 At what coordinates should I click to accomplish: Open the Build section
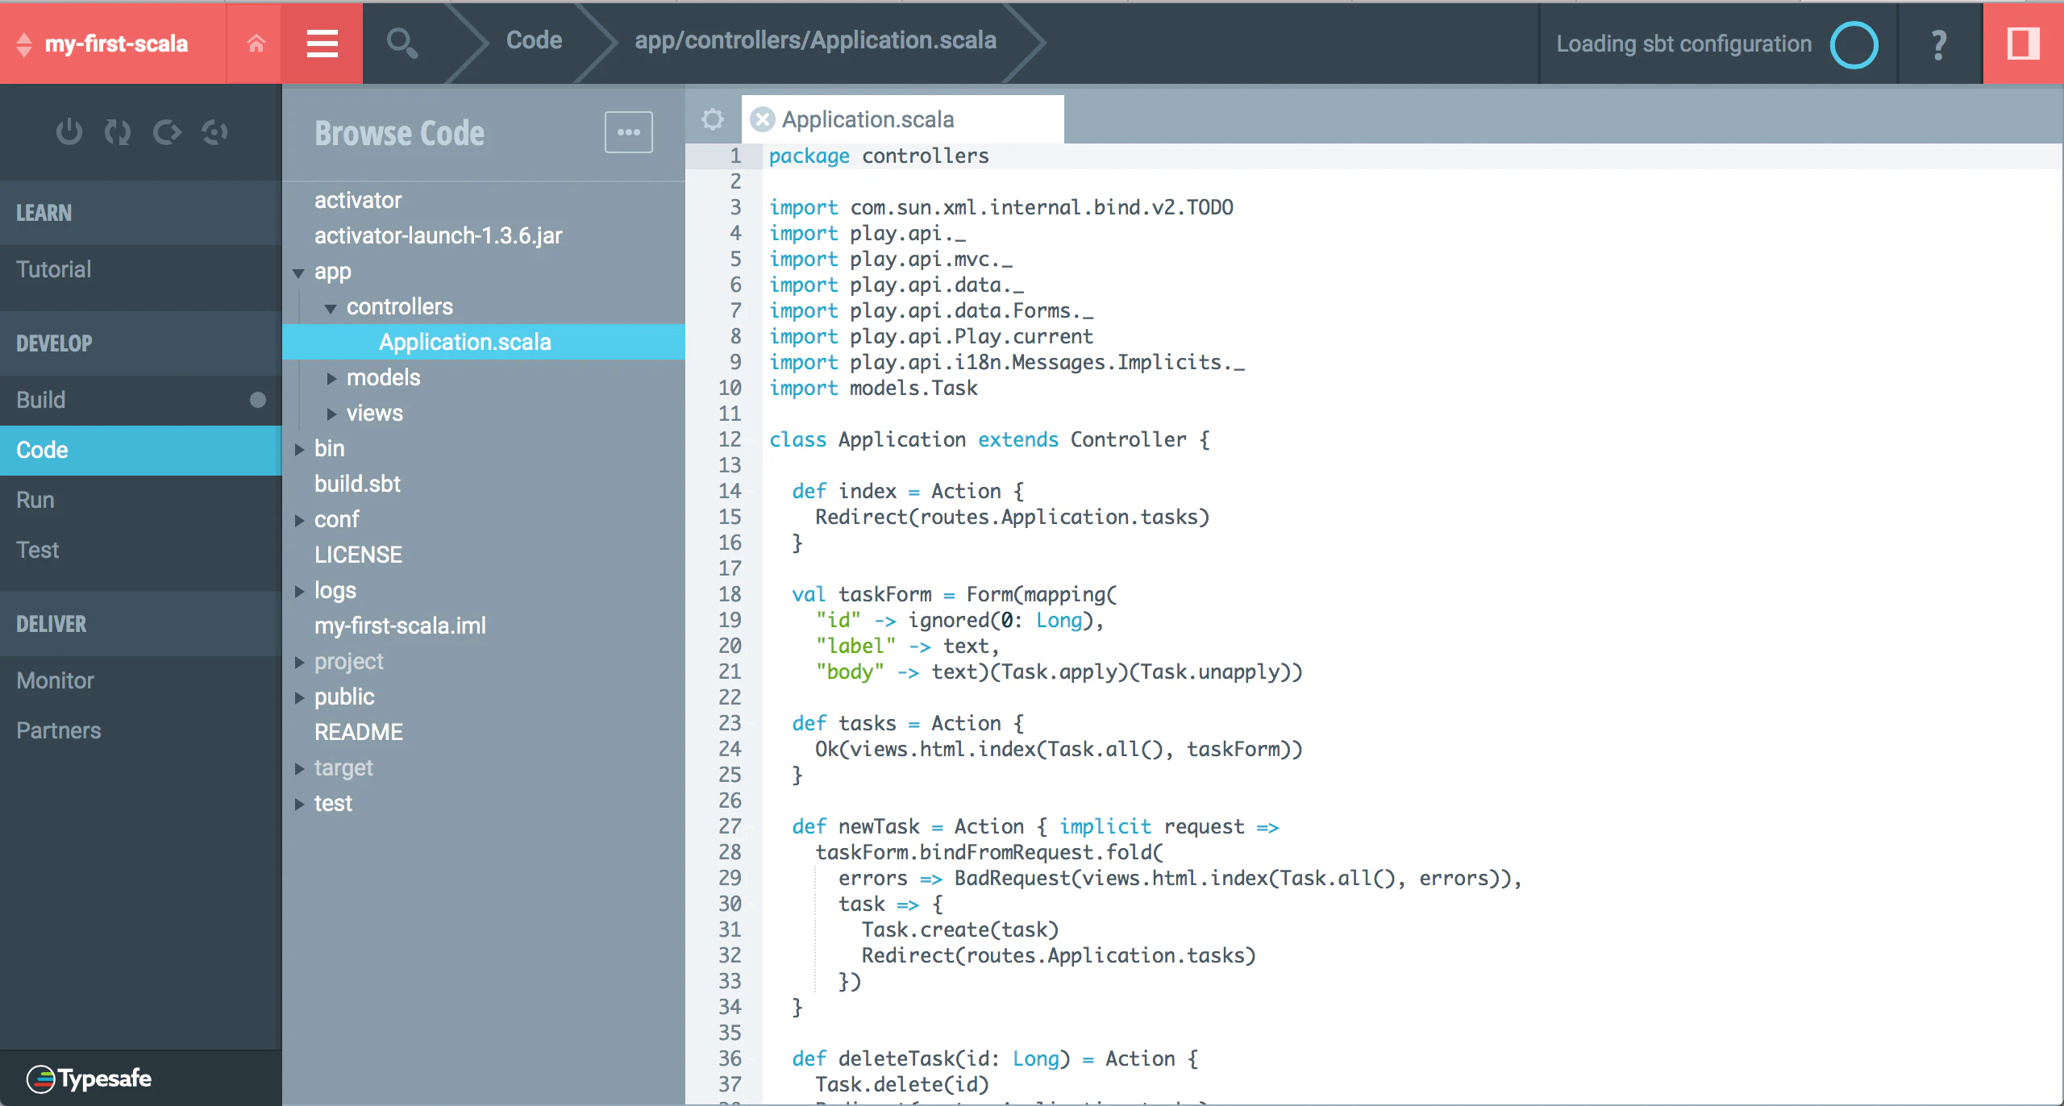(140, 400)
